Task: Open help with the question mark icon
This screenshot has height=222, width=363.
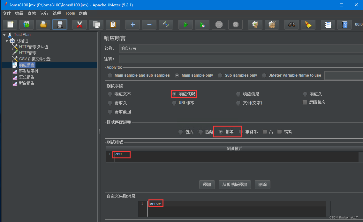Action: (x=345, y=24)
